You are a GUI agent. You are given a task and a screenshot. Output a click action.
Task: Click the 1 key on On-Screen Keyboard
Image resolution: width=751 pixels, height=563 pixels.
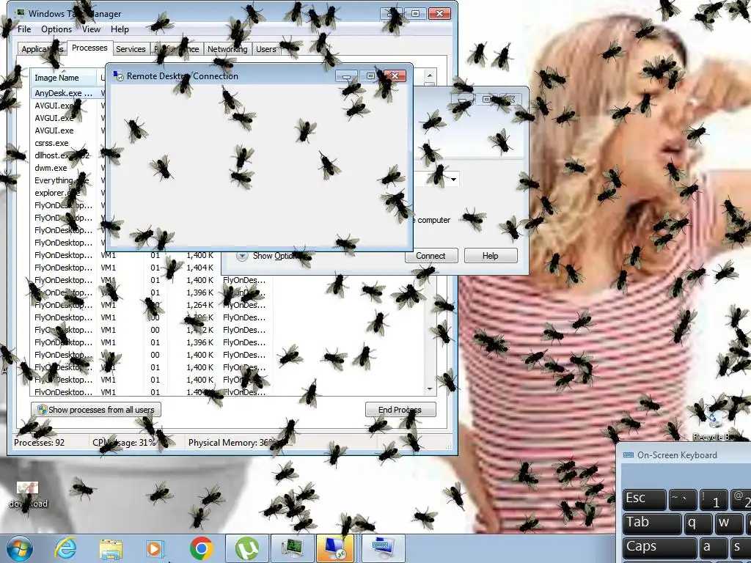(713, 498)
